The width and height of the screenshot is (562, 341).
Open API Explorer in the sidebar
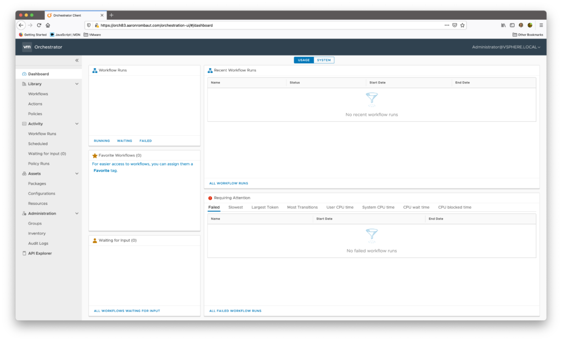(40, 253)
